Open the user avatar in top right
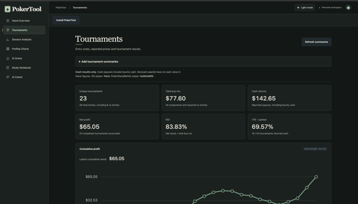358x204 pixels. coord(348,8)
